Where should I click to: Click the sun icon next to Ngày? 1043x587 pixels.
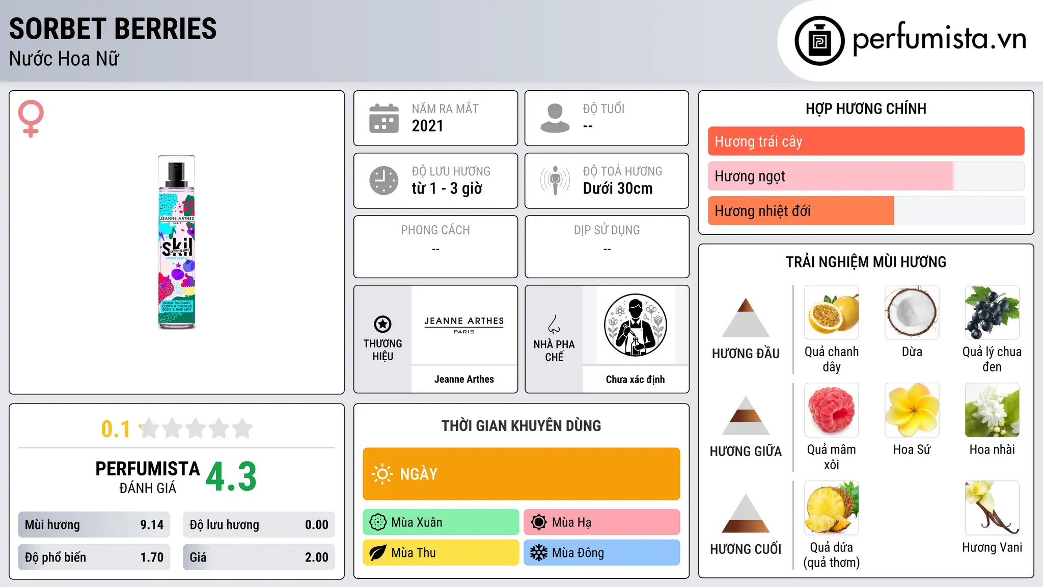382,474
